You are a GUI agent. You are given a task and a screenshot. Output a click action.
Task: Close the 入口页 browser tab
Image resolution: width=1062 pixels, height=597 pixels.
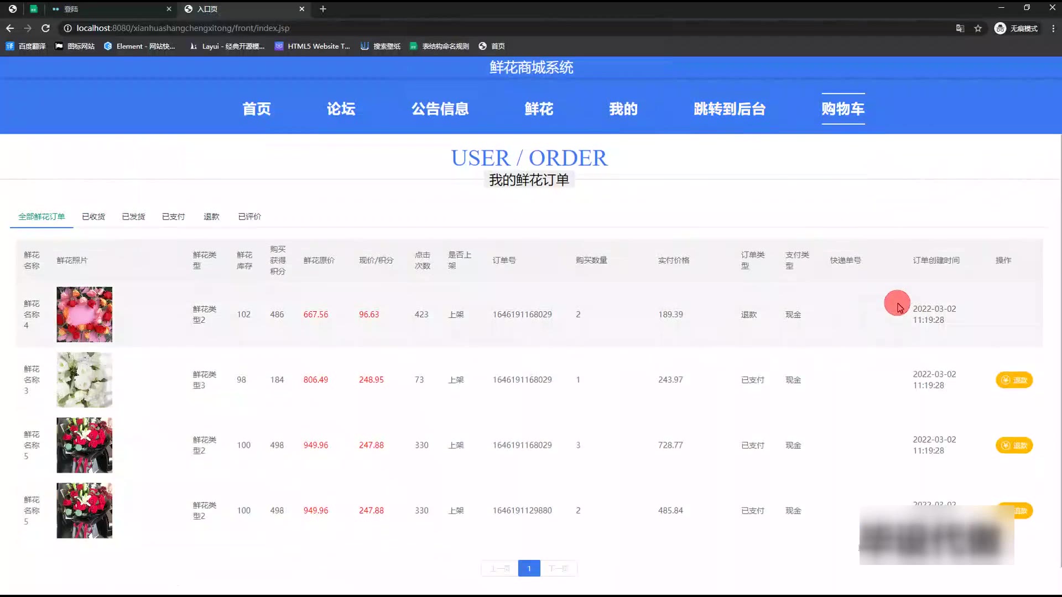[x=301, y=9]
